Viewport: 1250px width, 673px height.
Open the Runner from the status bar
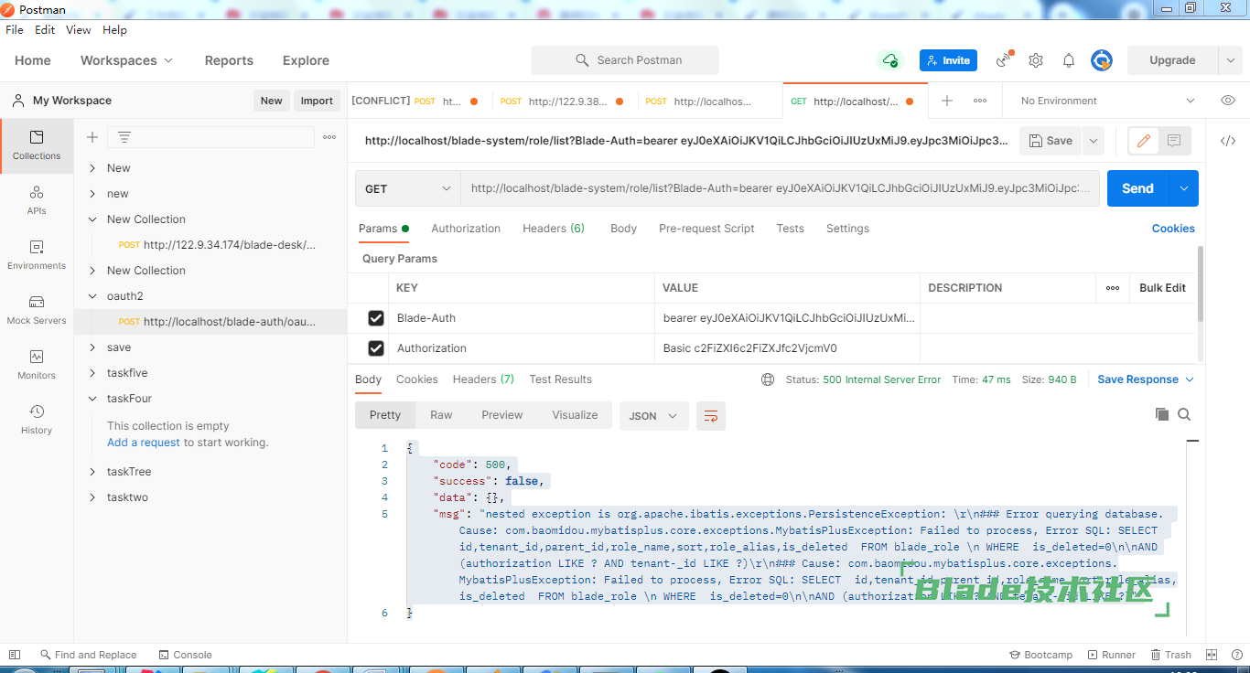pyautogui.click(x=1111, y=655)
